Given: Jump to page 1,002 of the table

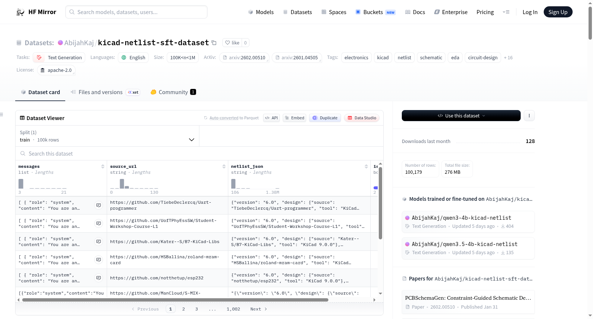Looking at the screenshot, I should [233, 309].
